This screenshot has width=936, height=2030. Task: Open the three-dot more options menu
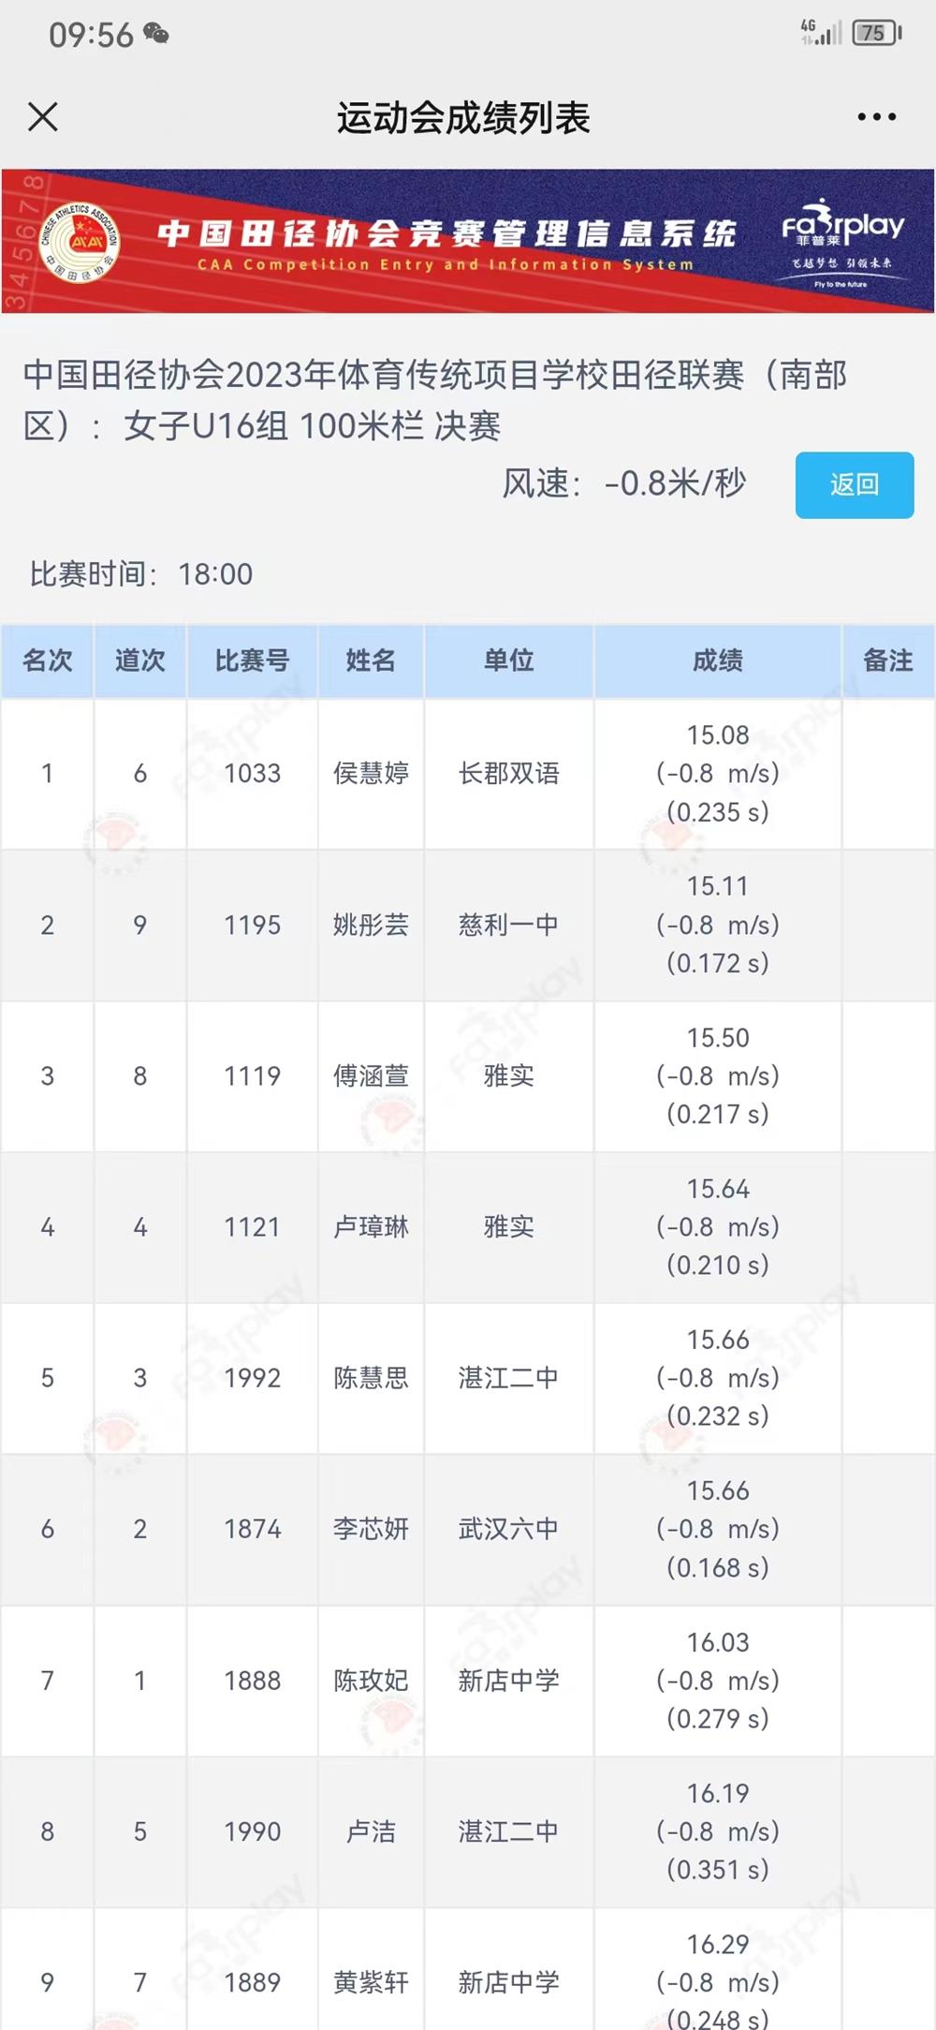coord(876,117)
